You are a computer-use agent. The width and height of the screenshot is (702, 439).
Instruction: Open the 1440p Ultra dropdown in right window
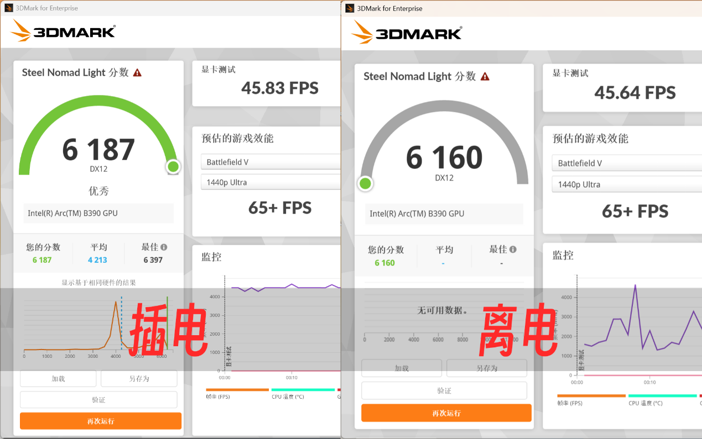click(x=627, y=184)
